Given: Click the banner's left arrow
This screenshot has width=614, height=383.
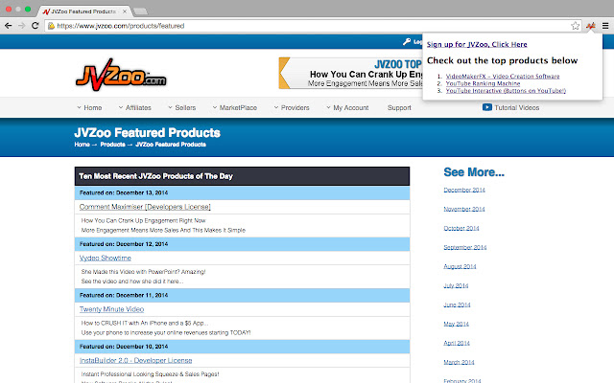Looking at the screenshot, I should 284,73.
